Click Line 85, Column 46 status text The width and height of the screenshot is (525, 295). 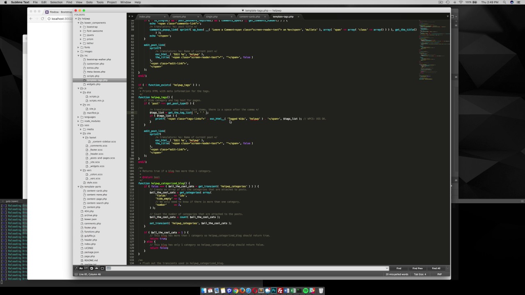(x=89, y=274)
